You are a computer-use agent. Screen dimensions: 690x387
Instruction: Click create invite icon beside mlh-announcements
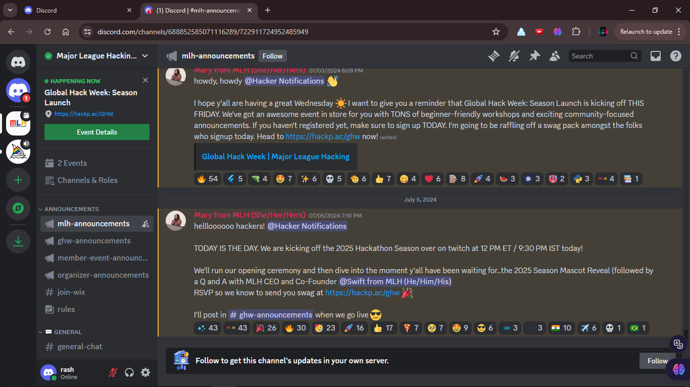145,224
